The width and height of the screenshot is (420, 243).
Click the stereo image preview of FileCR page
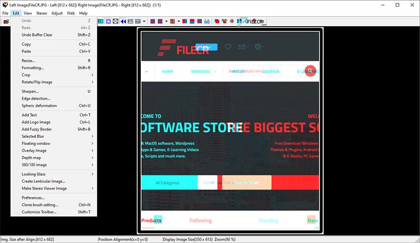(230, 131)
